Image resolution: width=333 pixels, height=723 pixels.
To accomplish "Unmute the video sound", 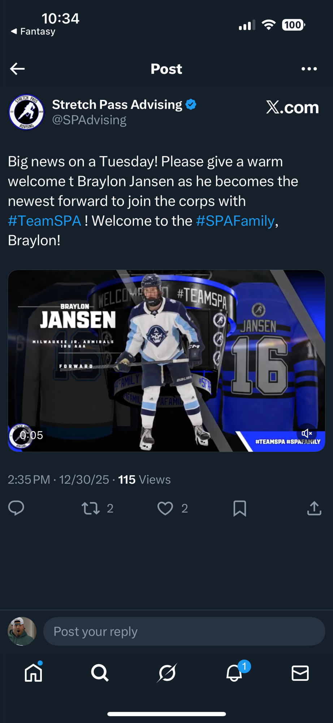I will (307, 433).
